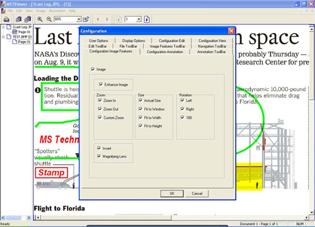Click the next page arrow icon
Screen dimensions: 315x227
coord(107,19)
